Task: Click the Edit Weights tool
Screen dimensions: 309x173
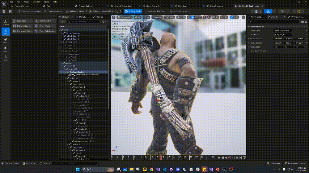Action: pyautogui.click(x=45, y=21)
